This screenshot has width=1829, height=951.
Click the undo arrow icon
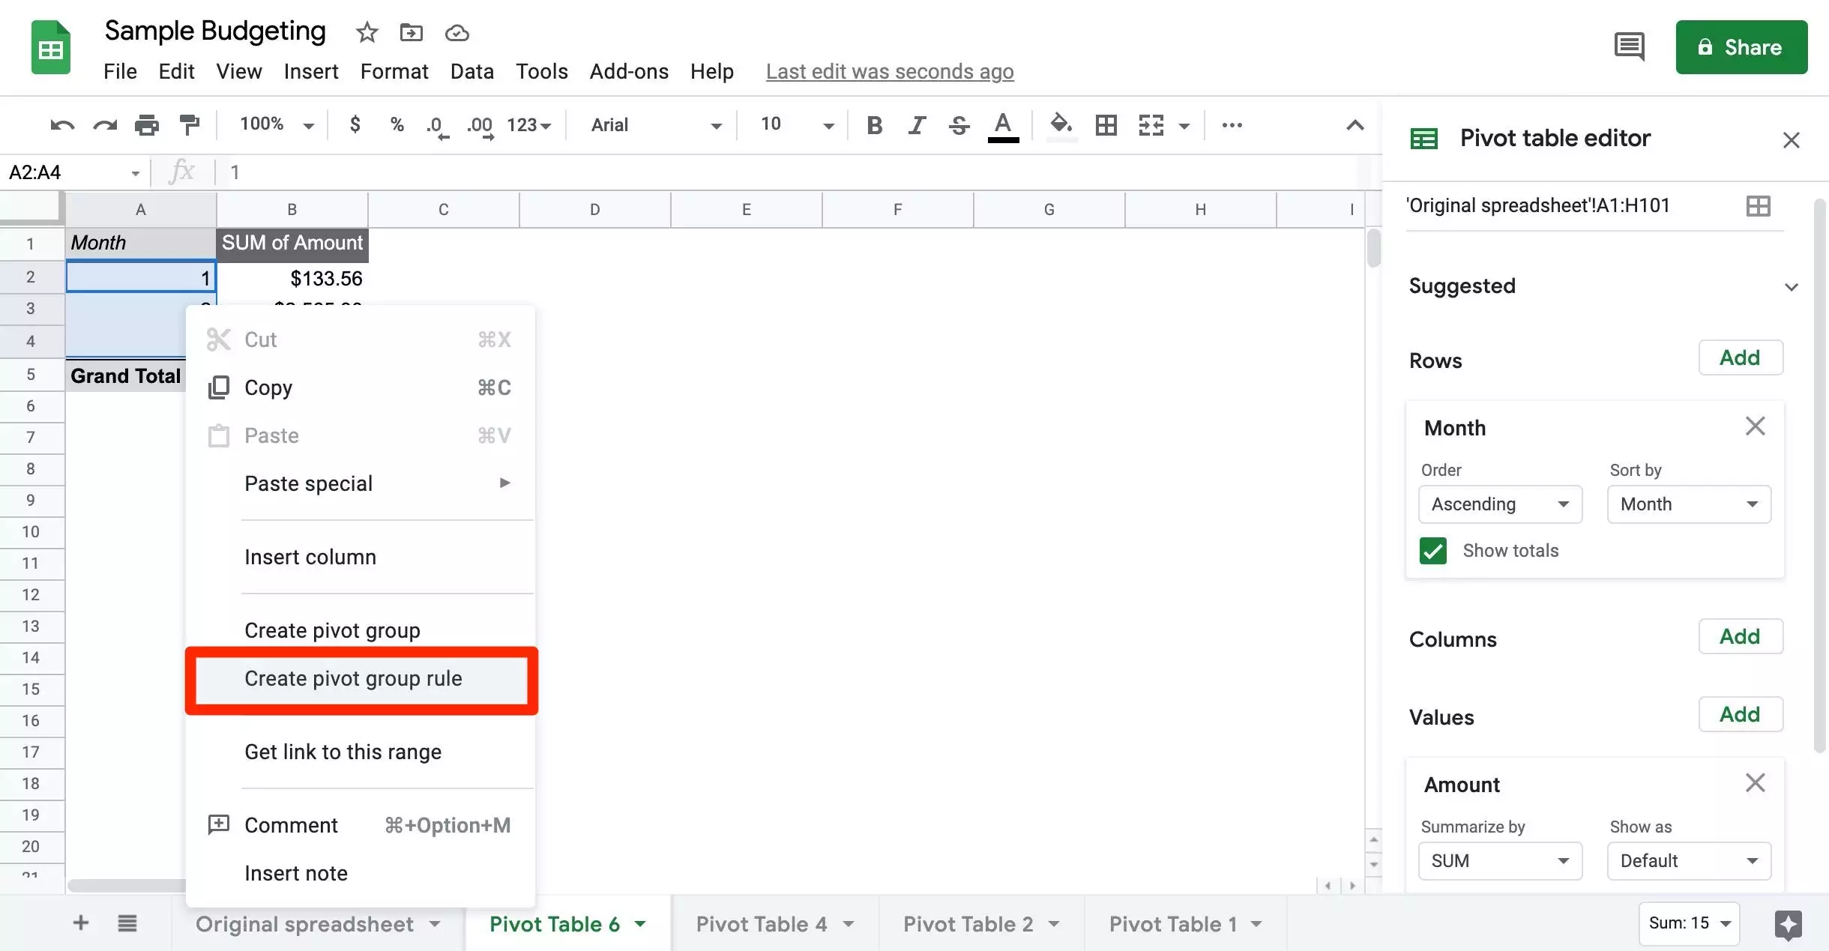61,125
